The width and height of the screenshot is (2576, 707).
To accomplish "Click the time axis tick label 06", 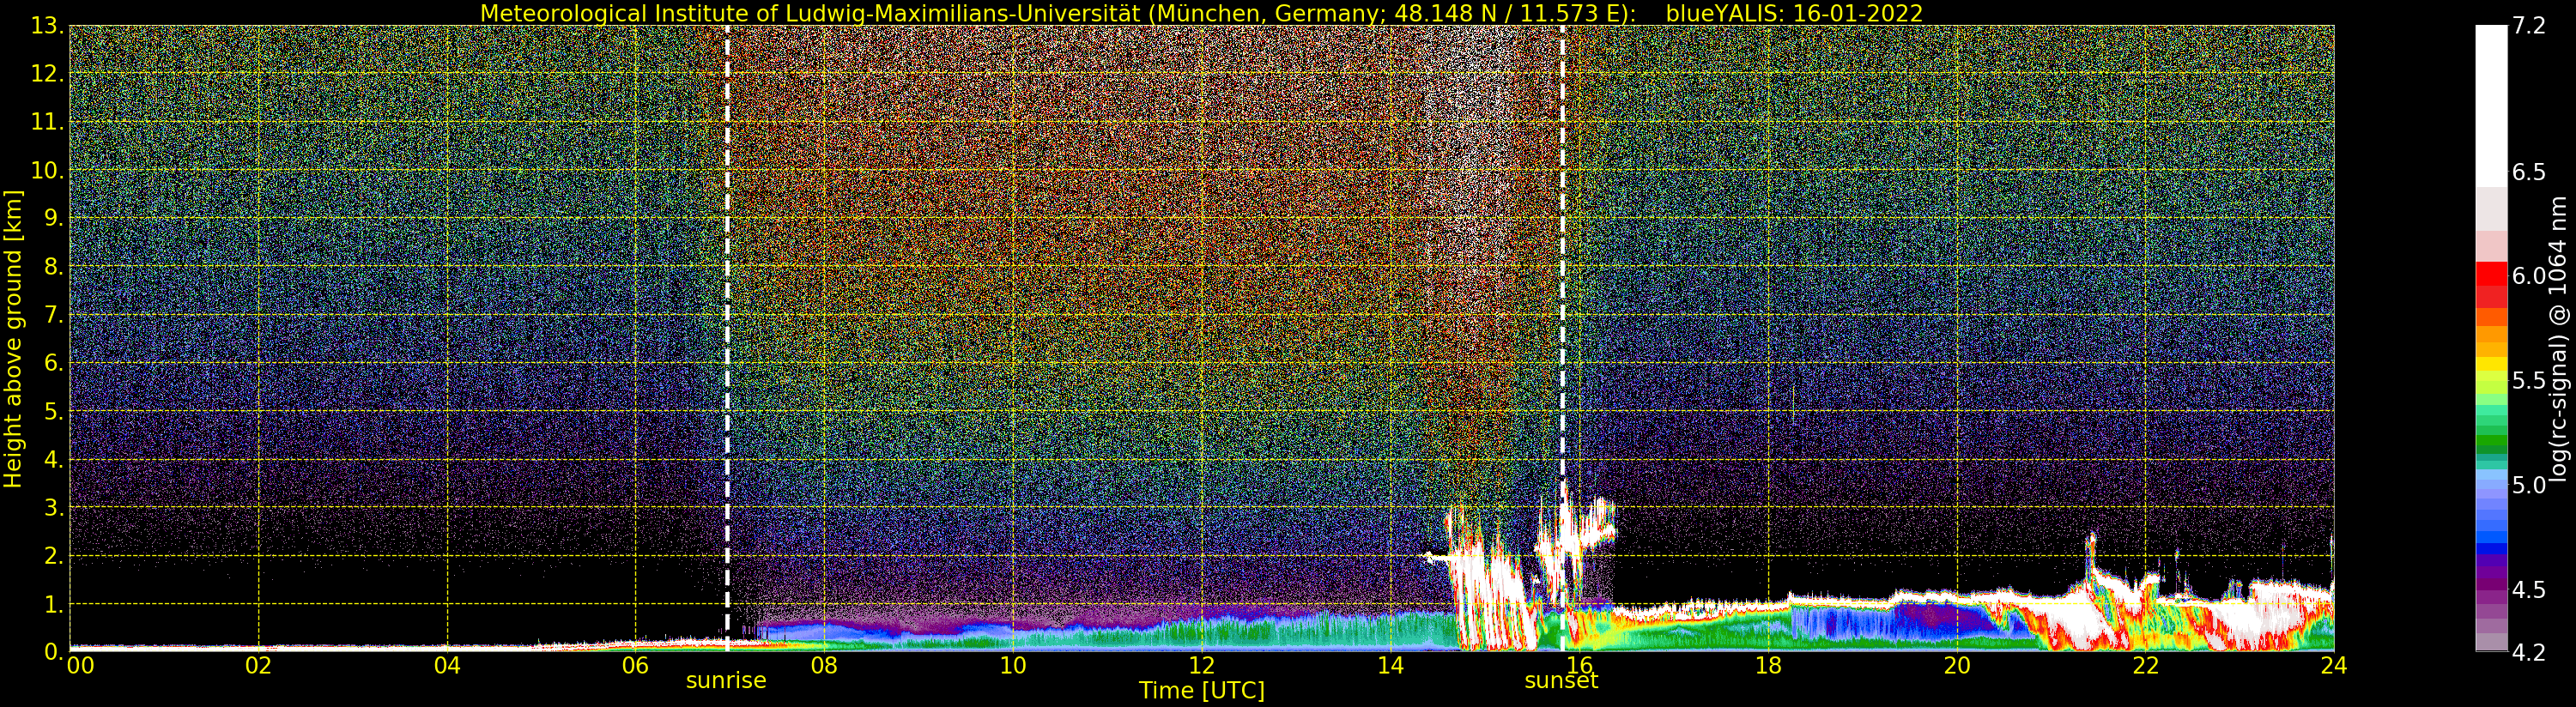I will pos(636,665).
